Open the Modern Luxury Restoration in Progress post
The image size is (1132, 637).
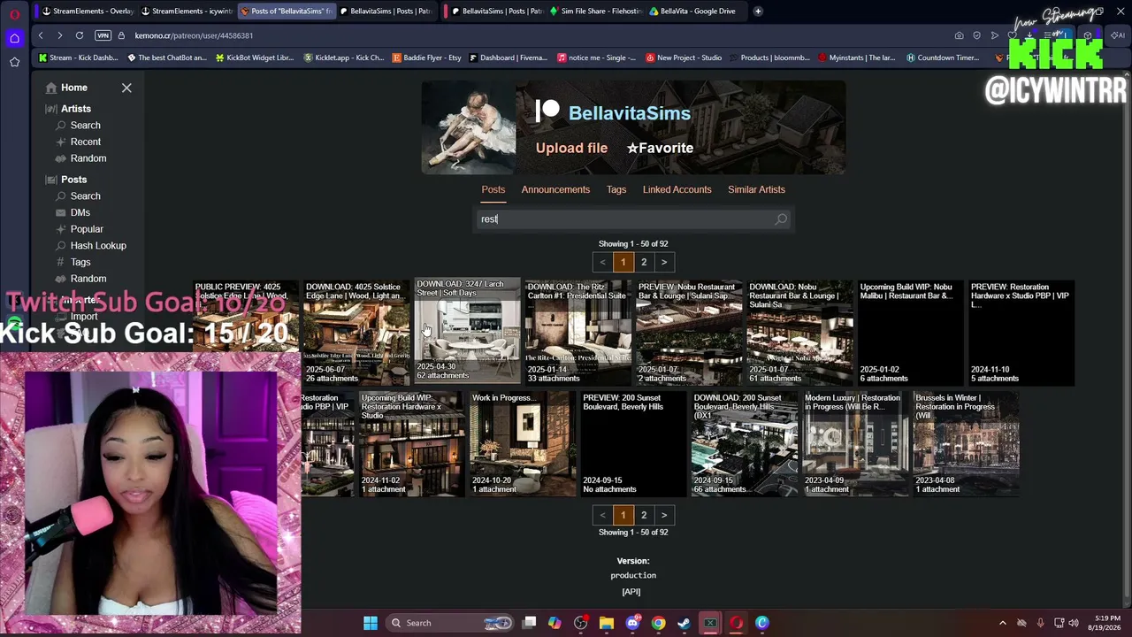click(x=854, y=444)
